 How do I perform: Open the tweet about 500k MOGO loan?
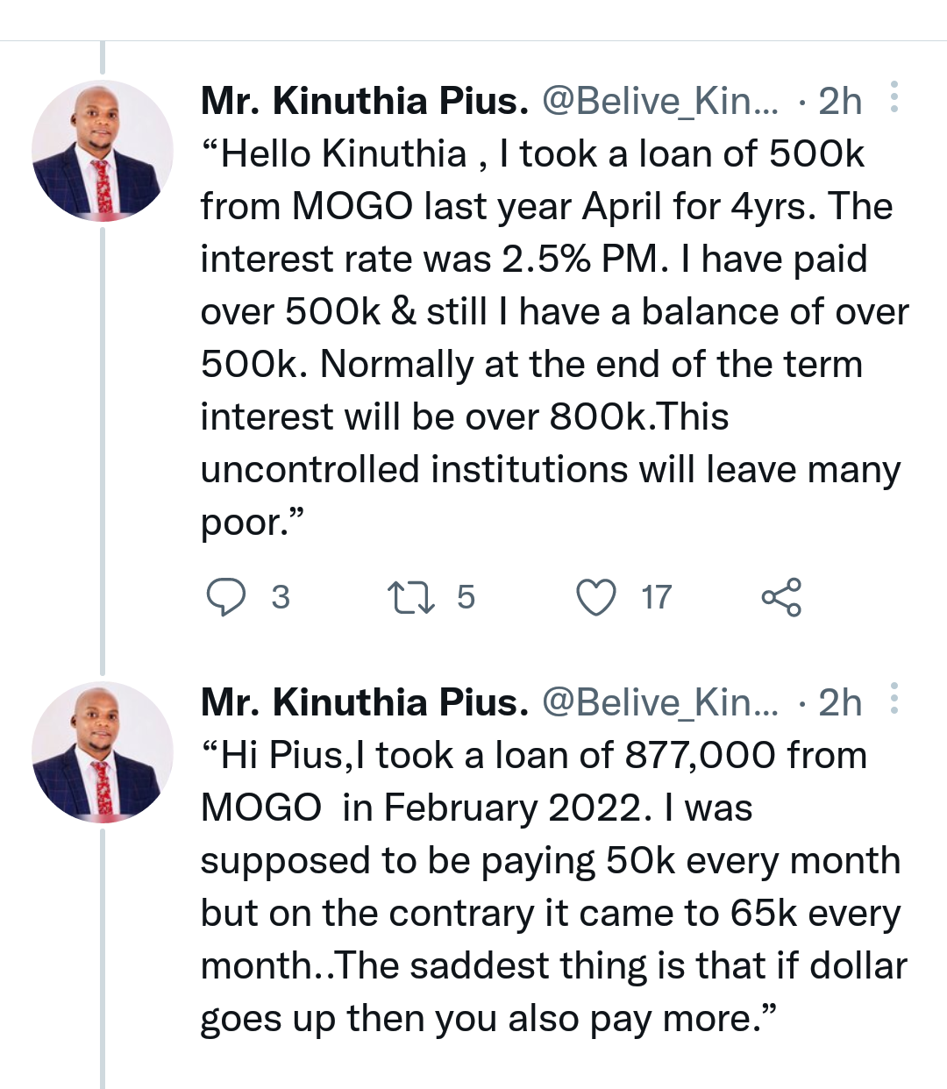point(554,338)
